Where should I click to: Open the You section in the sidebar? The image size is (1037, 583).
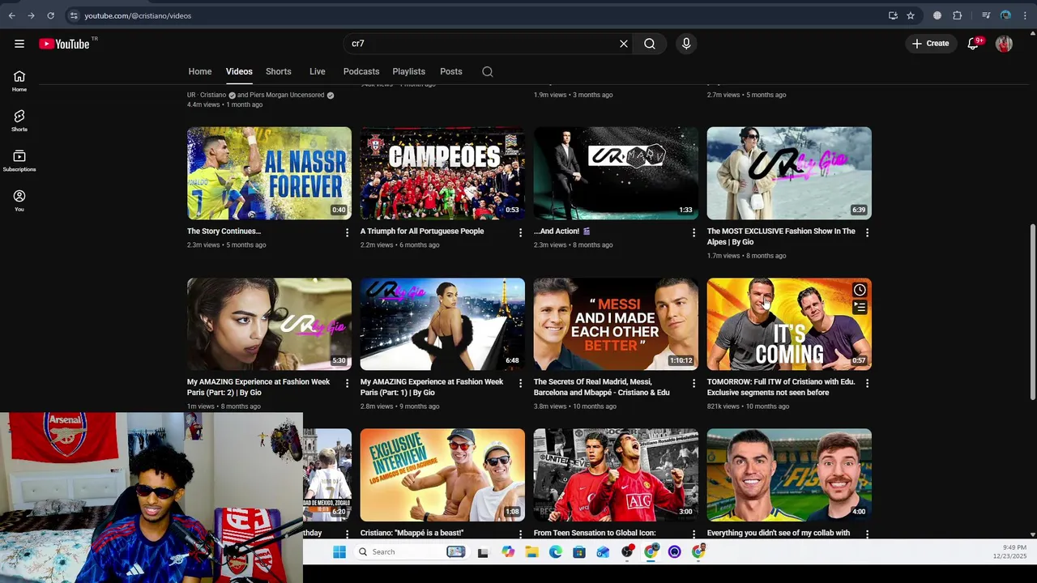point(19,200)
